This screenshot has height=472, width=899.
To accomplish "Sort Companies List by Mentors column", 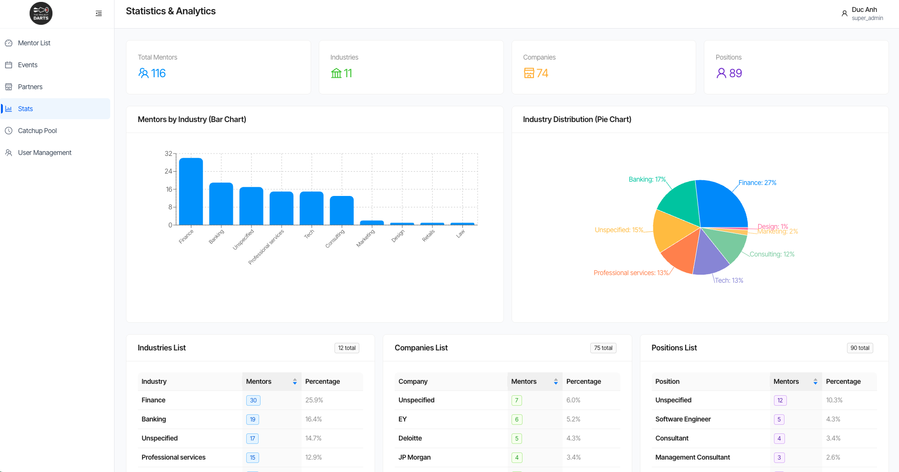I will click(x=555, y=381).
